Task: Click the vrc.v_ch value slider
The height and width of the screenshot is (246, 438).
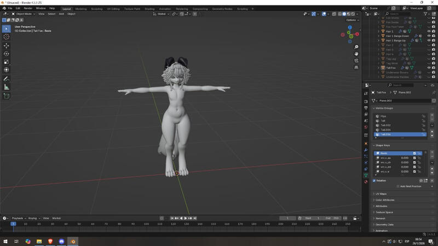Action: (405, 162)
